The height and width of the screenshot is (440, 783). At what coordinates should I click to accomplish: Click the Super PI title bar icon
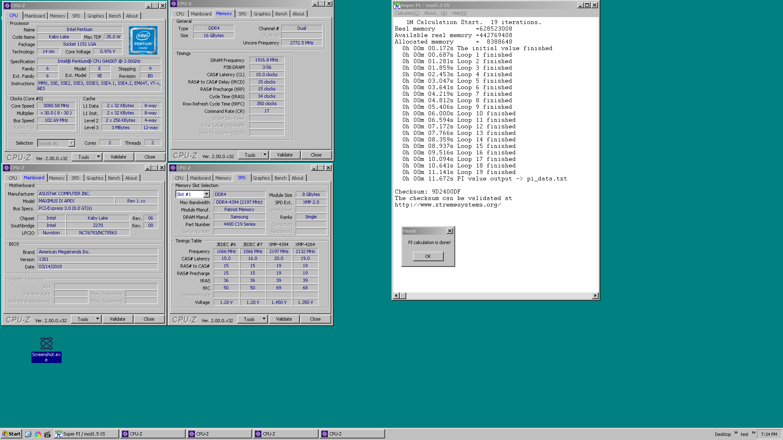coord(397,5)
